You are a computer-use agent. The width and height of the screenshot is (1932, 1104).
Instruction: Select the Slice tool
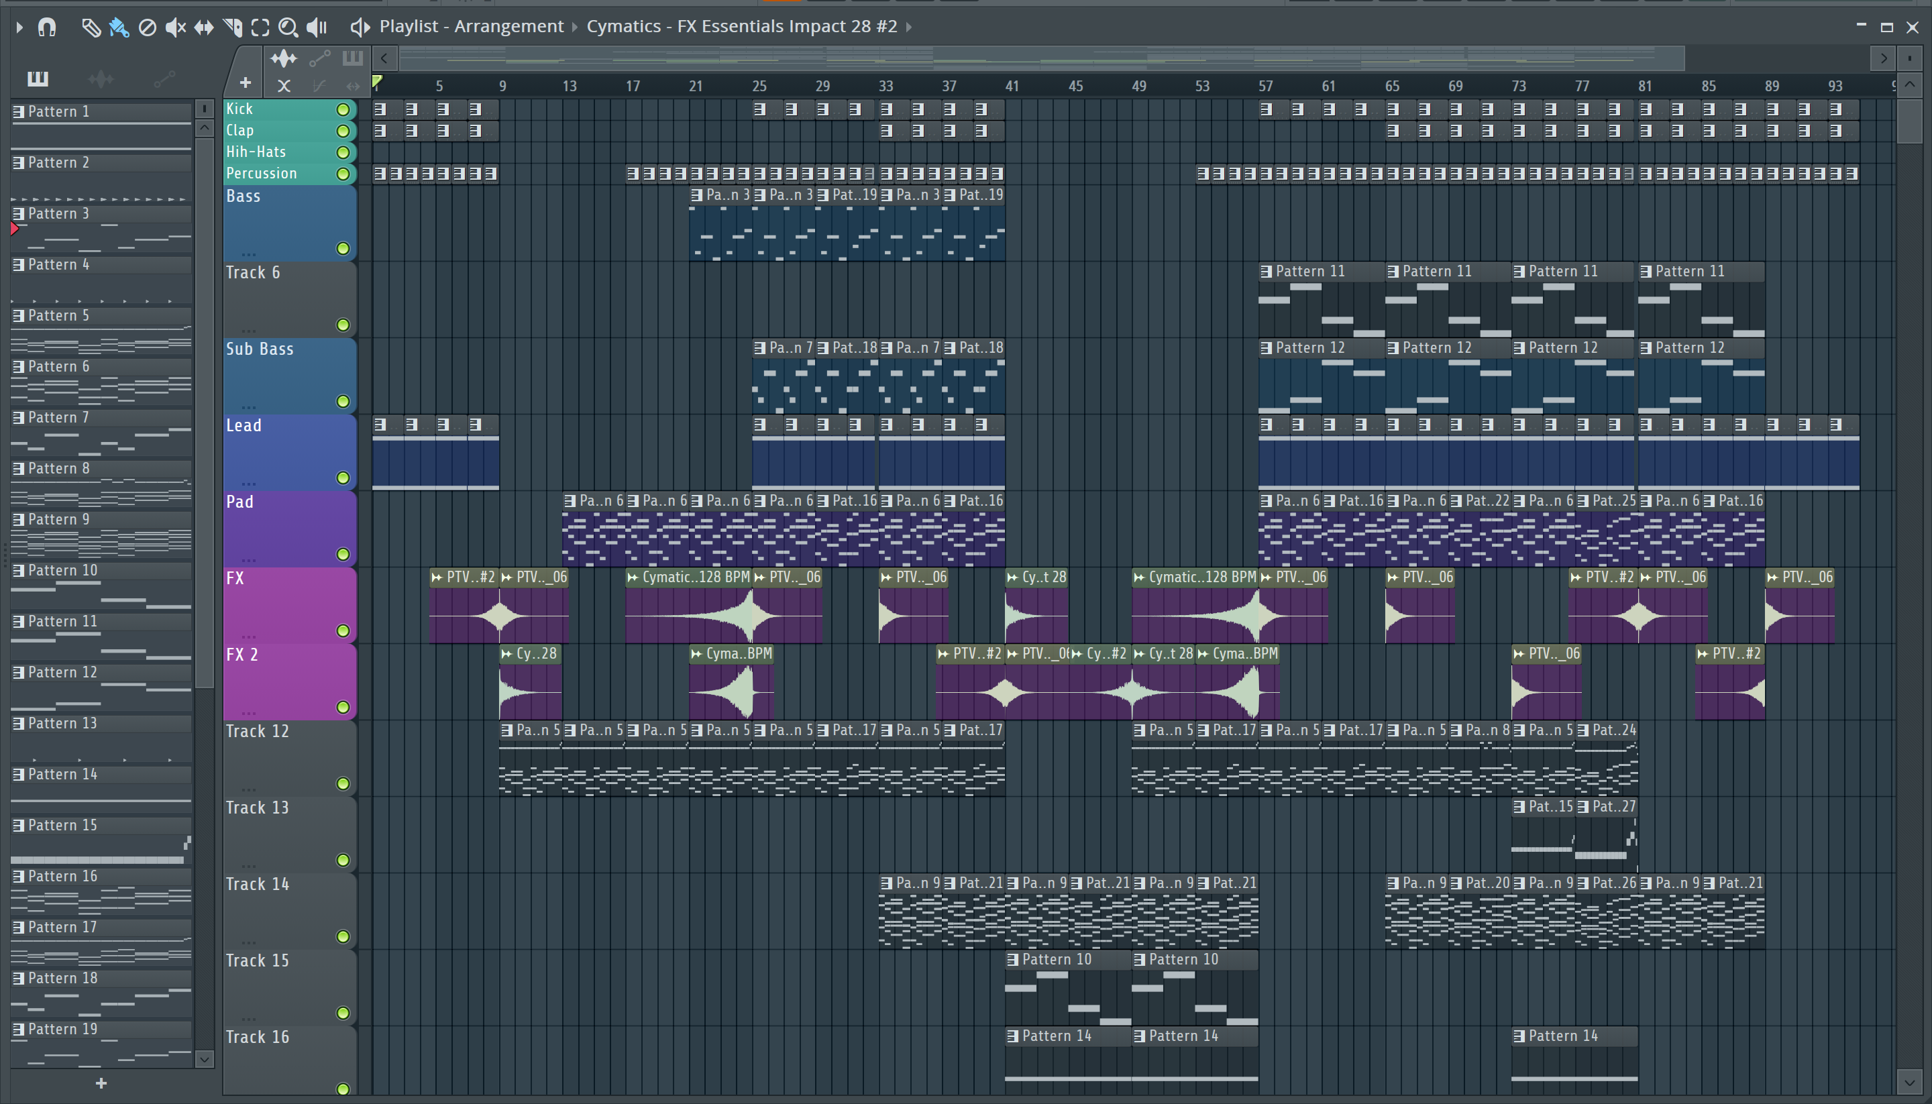point(233,28)
